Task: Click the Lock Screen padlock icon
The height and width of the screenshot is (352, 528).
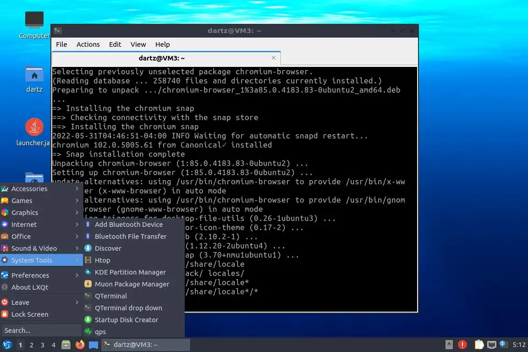Action: tap(5, 314)
